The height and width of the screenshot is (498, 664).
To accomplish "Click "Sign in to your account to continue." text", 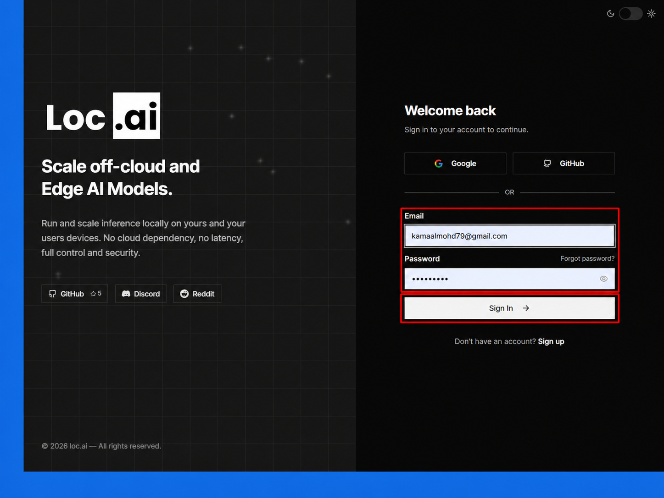I will click(466, 130).
